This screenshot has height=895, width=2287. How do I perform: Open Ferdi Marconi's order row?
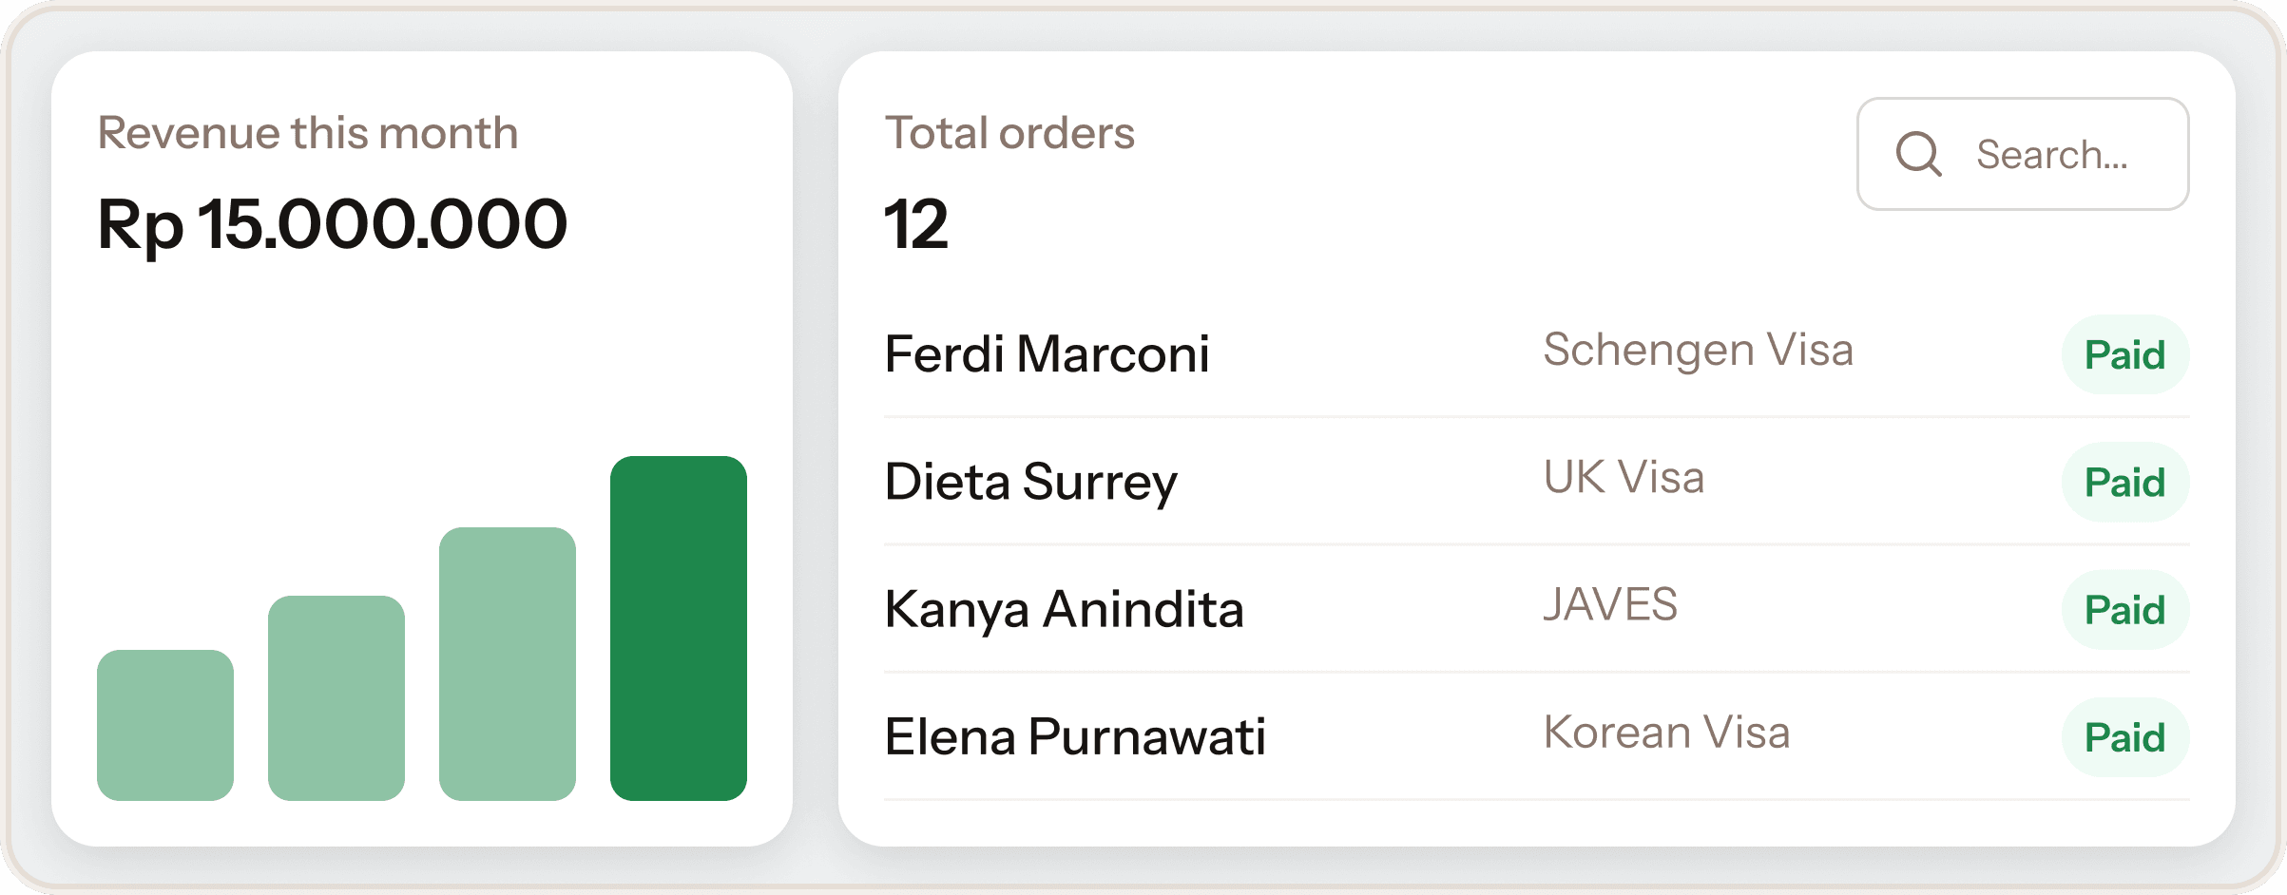pyautogui.click(x=1537, y=354)
